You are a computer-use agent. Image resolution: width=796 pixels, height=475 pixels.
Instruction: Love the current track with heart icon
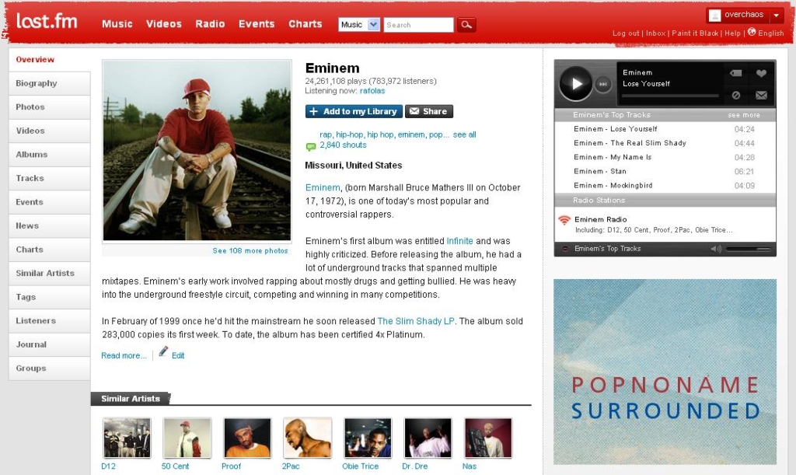click(761, 73)
